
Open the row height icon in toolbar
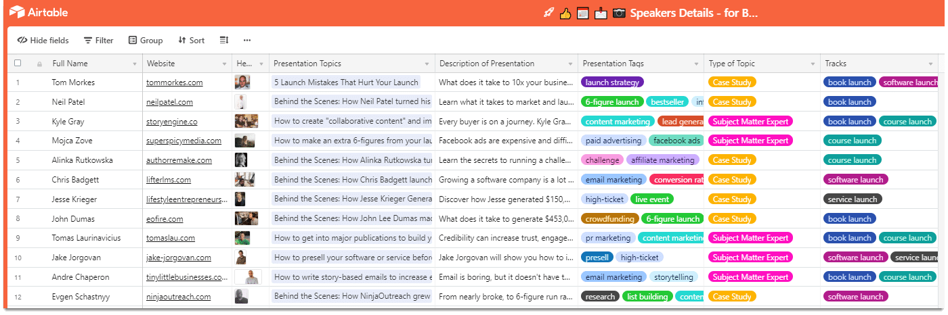[x=224, y=41]
